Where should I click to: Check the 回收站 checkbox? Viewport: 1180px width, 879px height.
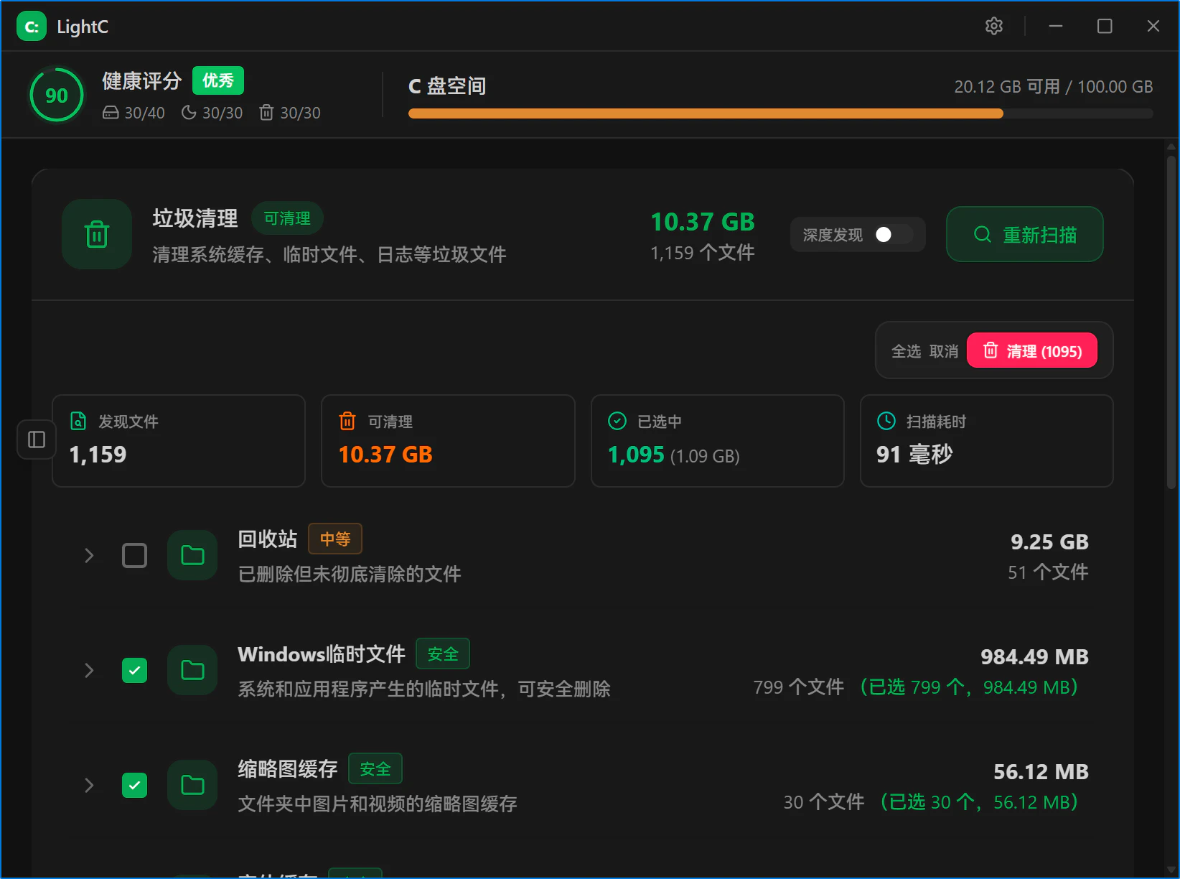tap(134, 555)
